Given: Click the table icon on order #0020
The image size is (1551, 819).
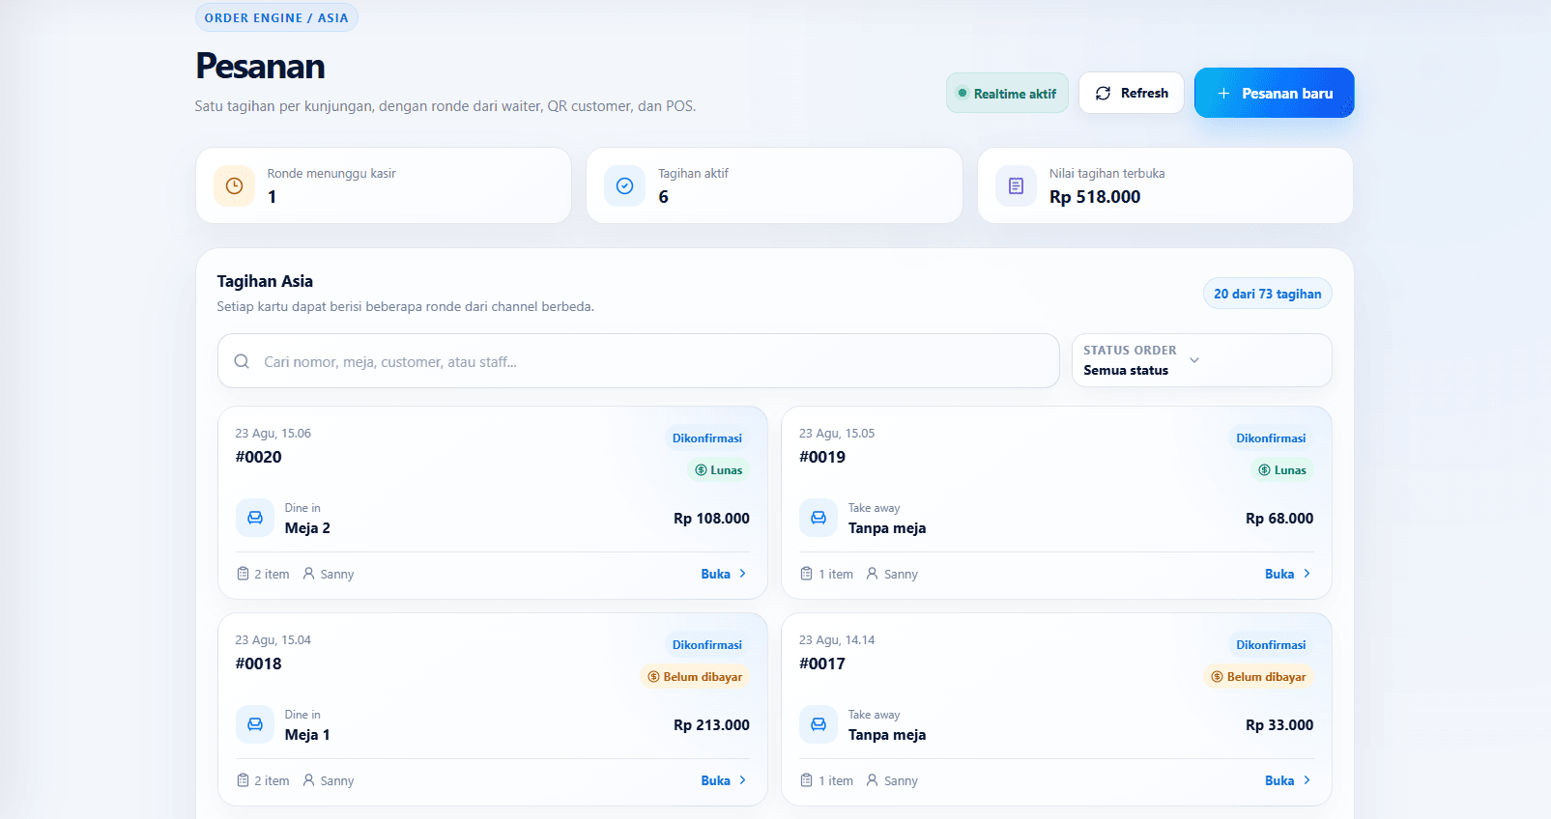Looking at the screenshot, I should [255, 518].
